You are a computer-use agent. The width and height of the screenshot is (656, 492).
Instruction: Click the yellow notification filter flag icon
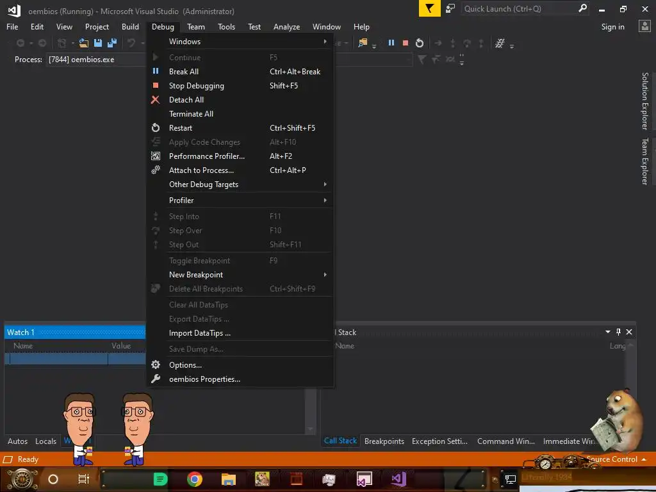(430, 8)
